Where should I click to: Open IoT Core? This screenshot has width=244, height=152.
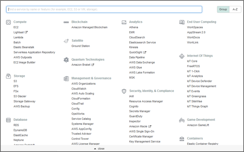tap(192, 61)
